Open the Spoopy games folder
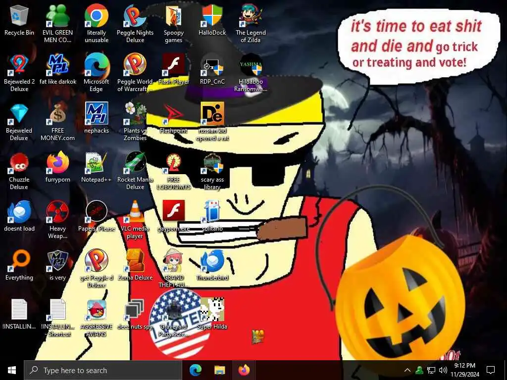 174,16
